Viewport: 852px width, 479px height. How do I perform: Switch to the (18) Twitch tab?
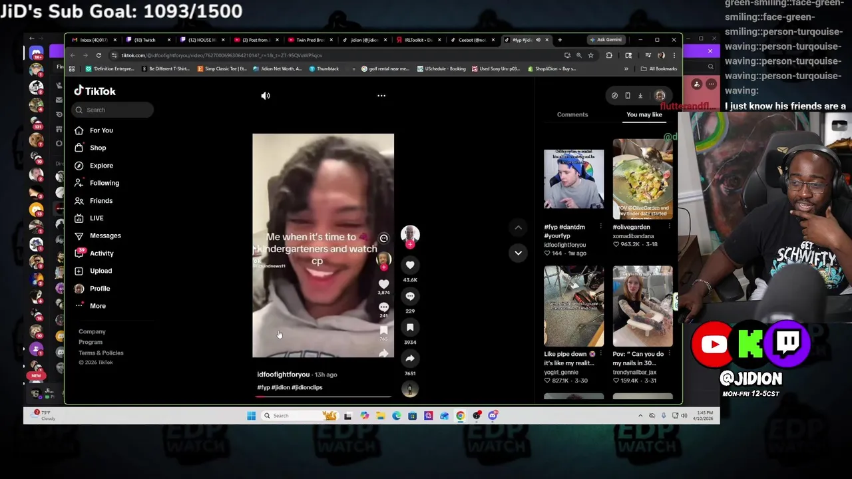[146, 40]
